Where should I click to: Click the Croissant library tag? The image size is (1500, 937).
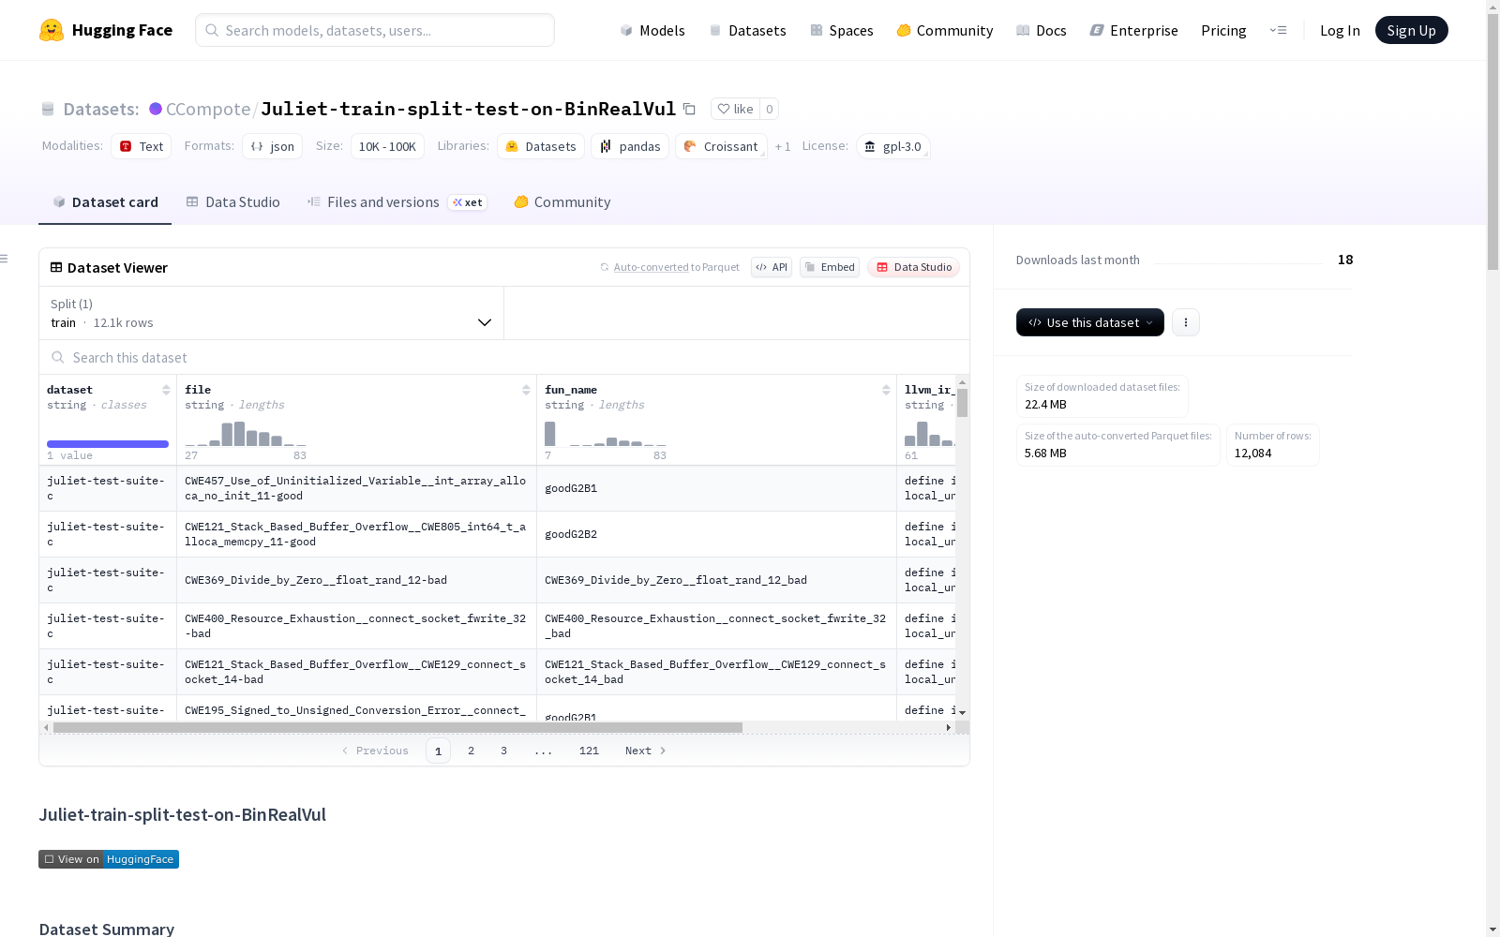721,146
